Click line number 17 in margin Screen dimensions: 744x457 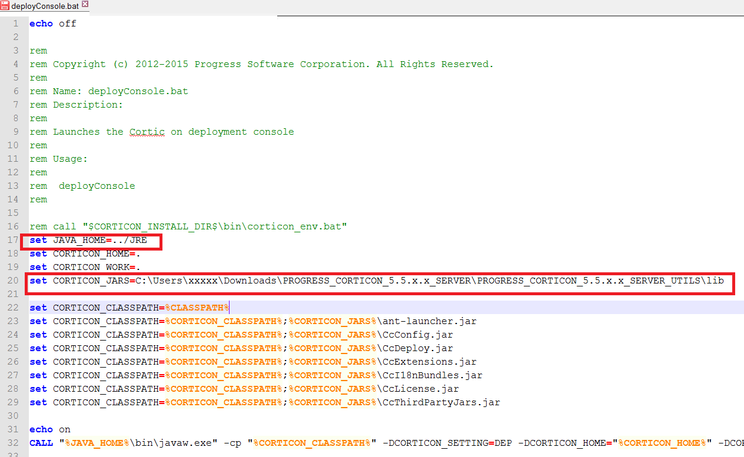coord(13,240)
